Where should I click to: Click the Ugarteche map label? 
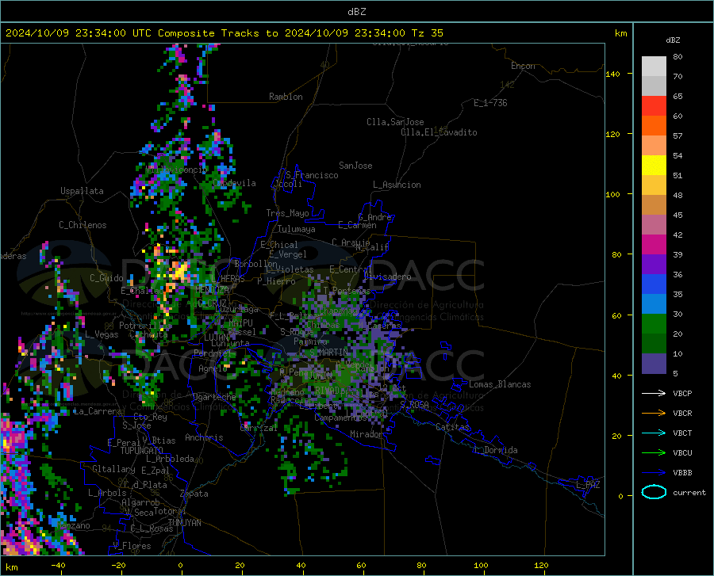point(214,396)
